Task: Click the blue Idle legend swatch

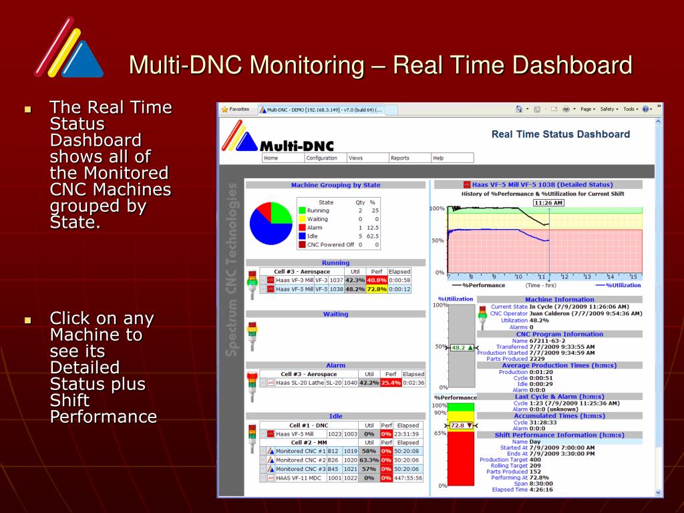Action: click(x=302, y=236)
